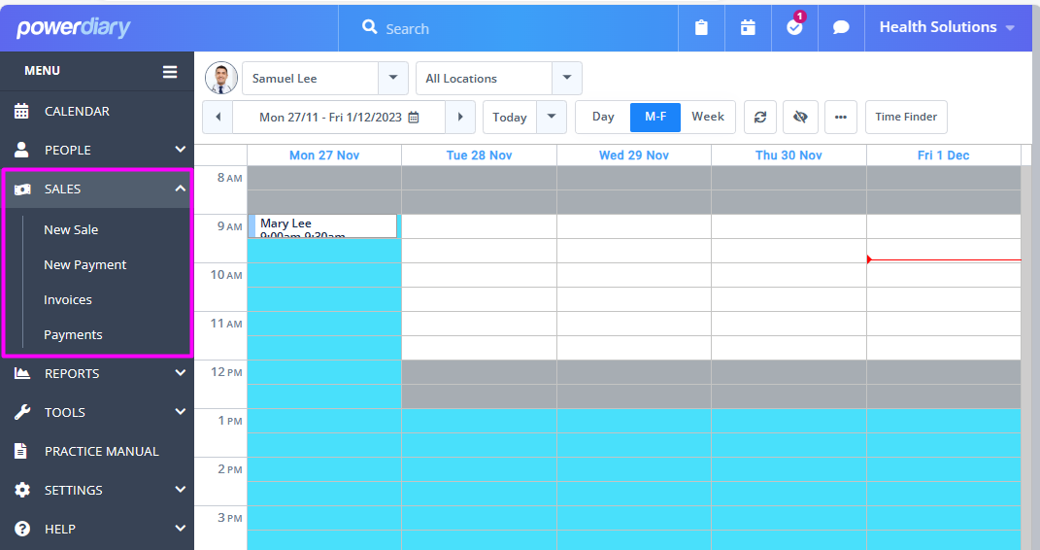Switch to M-F view
Viewport: 1040px width, 550px height.
pyautogui.click(x=655, y=117)
